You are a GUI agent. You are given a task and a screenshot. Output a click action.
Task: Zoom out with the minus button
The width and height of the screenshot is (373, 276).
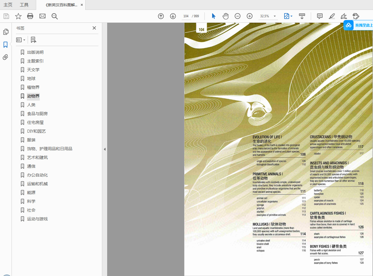[x=238, y=16]
